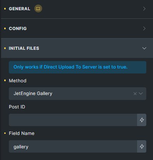Clear the JetEngine Gallery method selection

pos(135,94)
